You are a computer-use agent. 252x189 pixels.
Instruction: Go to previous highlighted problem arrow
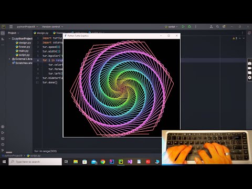[x=240, y=38]
